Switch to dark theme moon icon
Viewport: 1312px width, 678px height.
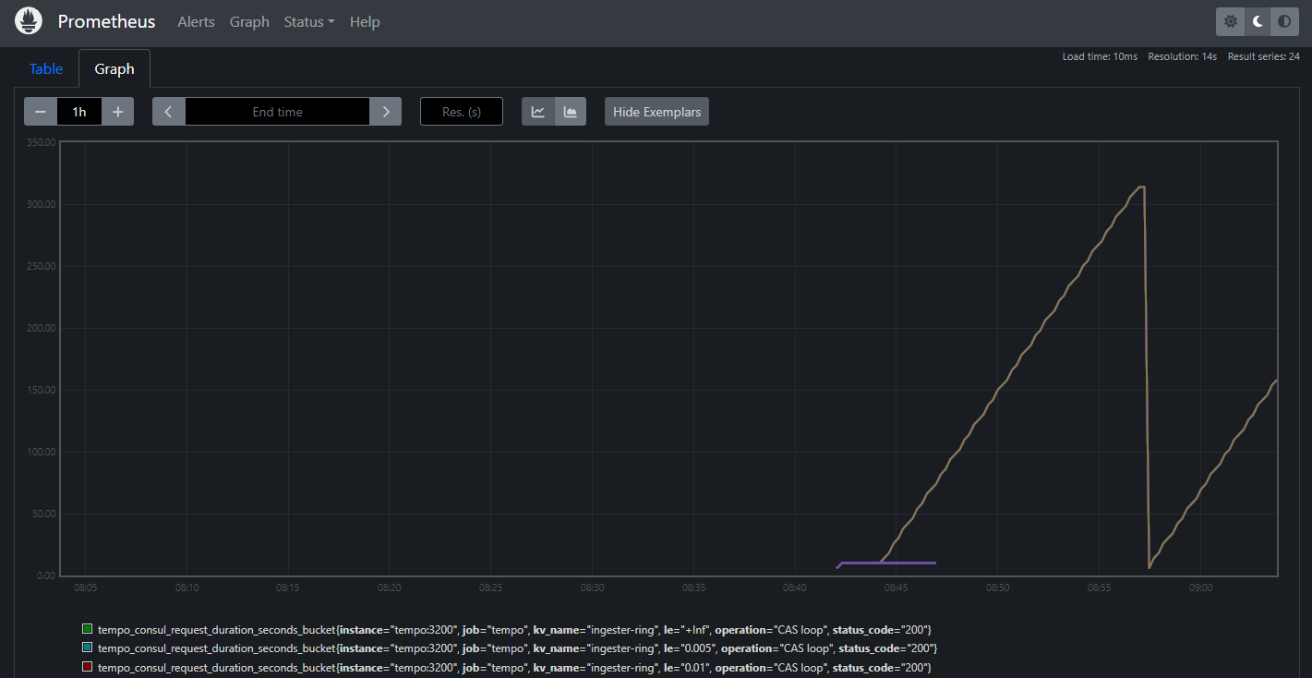pos(1257,21)
